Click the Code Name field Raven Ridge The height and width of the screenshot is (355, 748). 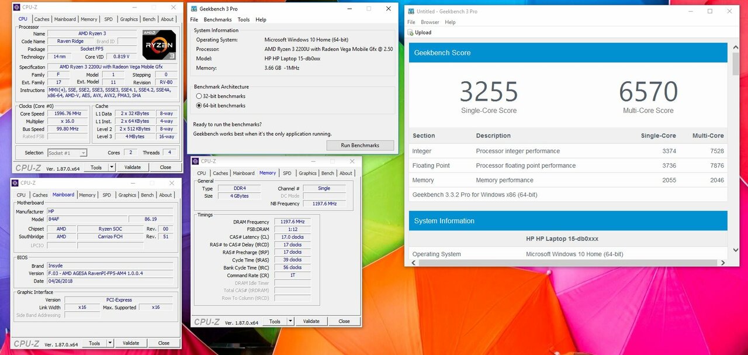click(70, 42)
